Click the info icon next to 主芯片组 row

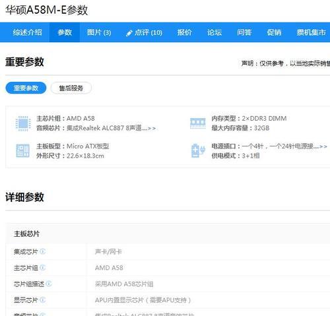point(43,267)
